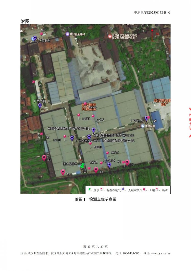Select the purple pin near 厂界东侧
The height and width of the screenshot is (271, 191).
(146, 118)
